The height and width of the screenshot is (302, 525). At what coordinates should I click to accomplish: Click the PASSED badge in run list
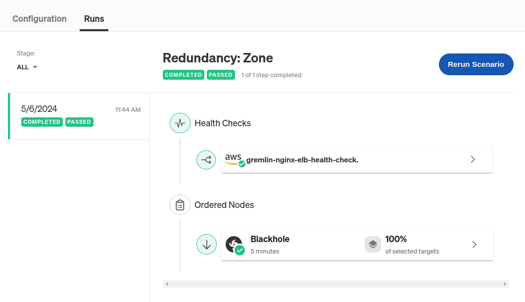79,122
